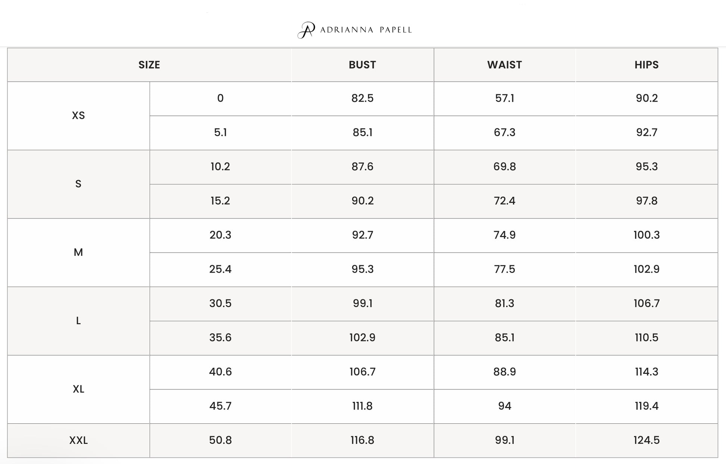Click the 57.1 waist value
The height and width of the screenshot is (464, 726).
(x=504, y=98)
